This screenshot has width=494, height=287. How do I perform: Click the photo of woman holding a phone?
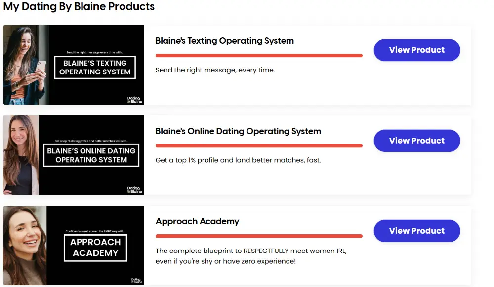(x=26, y=65)
